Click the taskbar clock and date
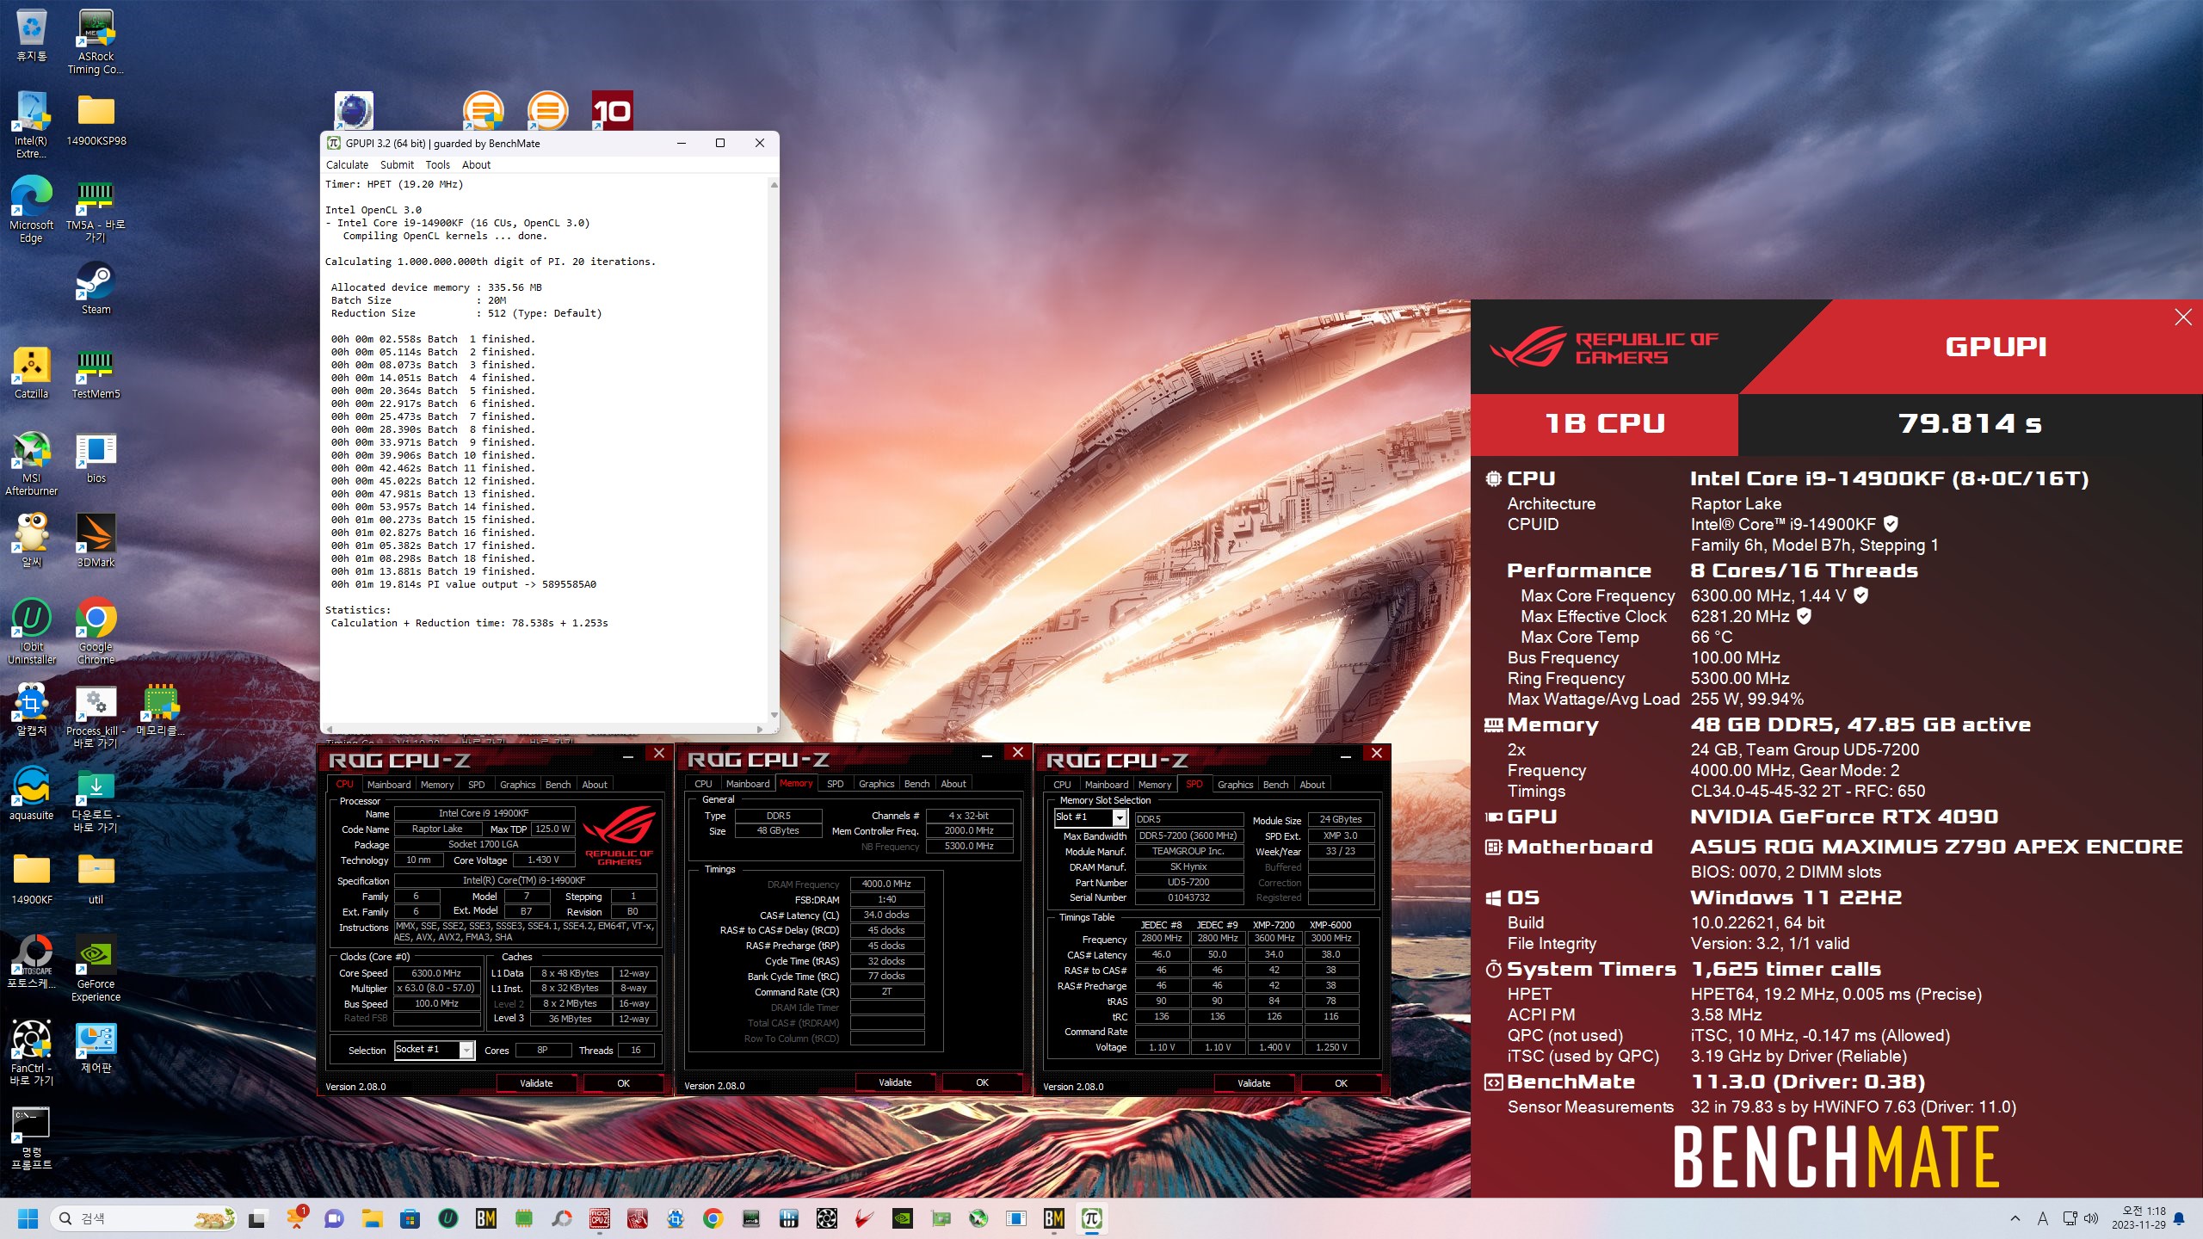Image resolution: width=2203 pixels, height=1239 pixels. (x=2139, y=1218)
